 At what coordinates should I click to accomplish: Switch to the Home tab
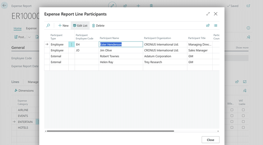click(x=17, y=28)
